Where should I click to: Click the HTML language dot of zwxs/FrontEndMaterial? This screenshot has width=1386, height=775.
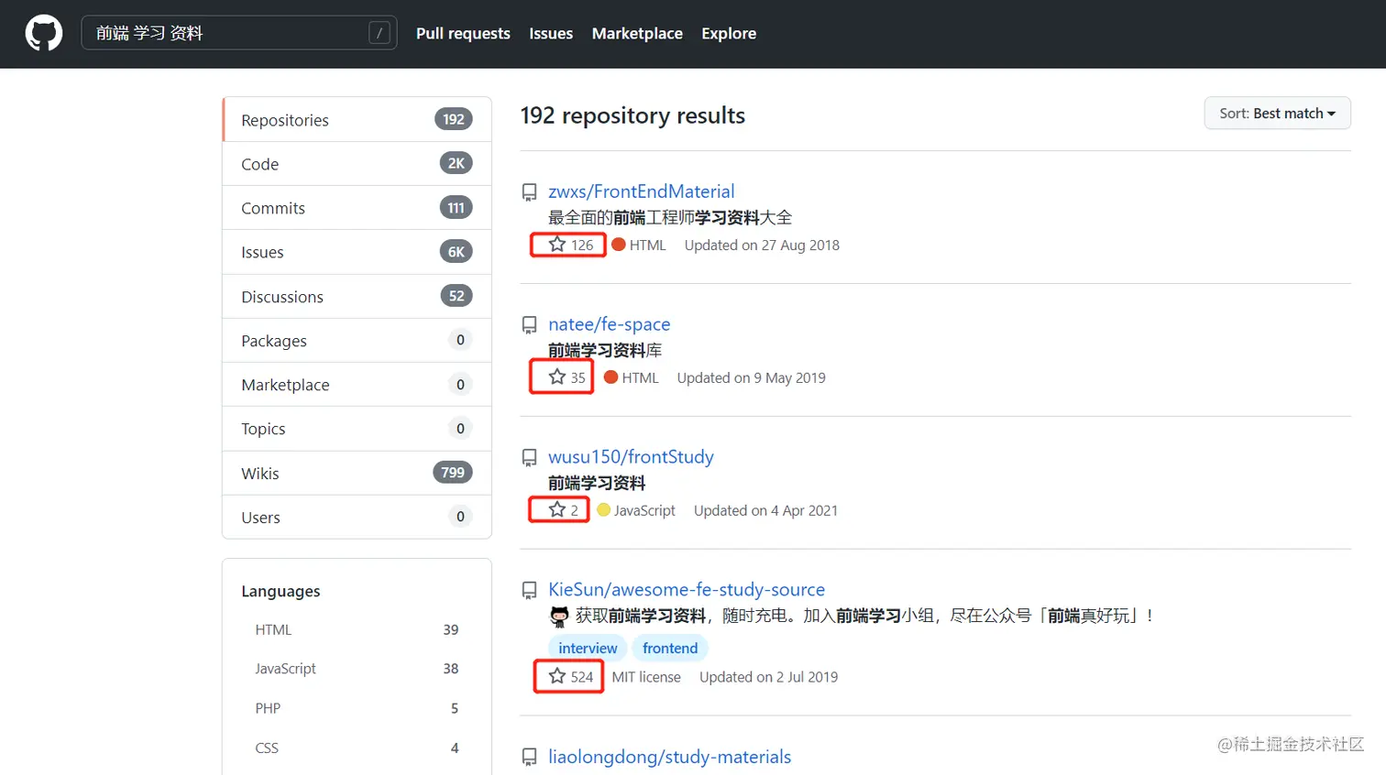pyautogui.click(x=619, y=245)
